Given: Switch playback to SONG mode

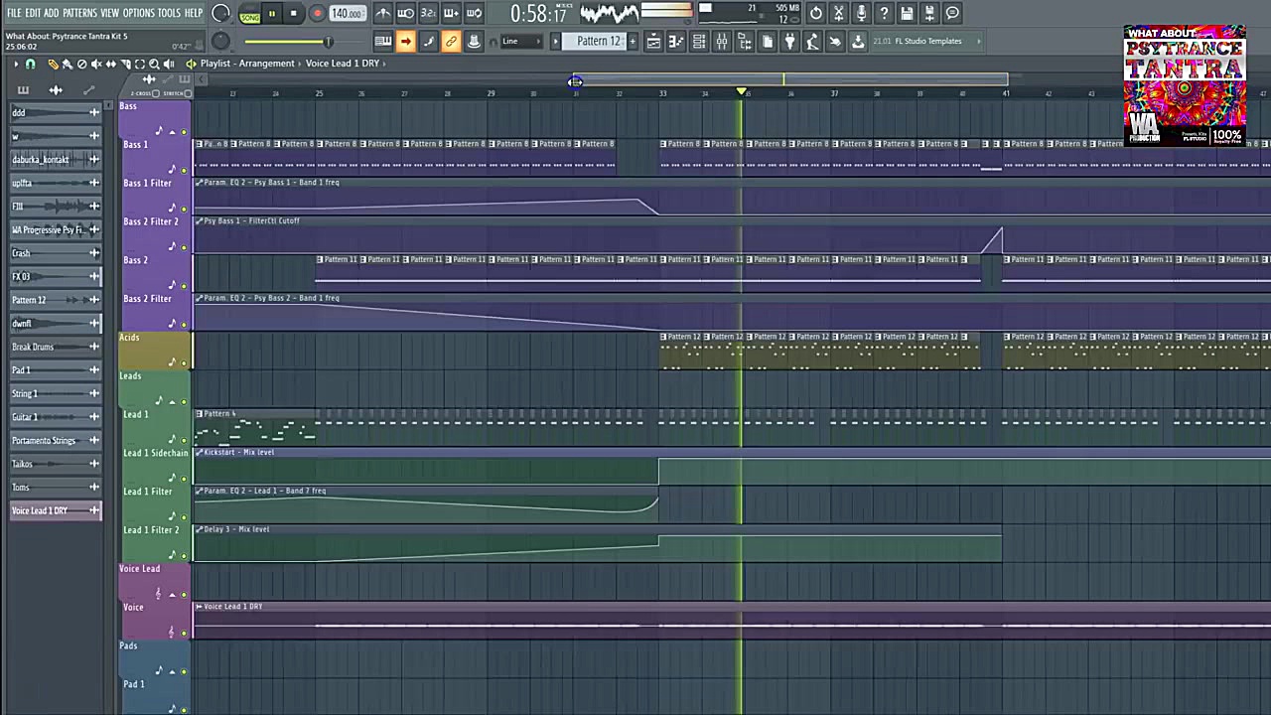Looking at the screenshot, I should [249, 17].
